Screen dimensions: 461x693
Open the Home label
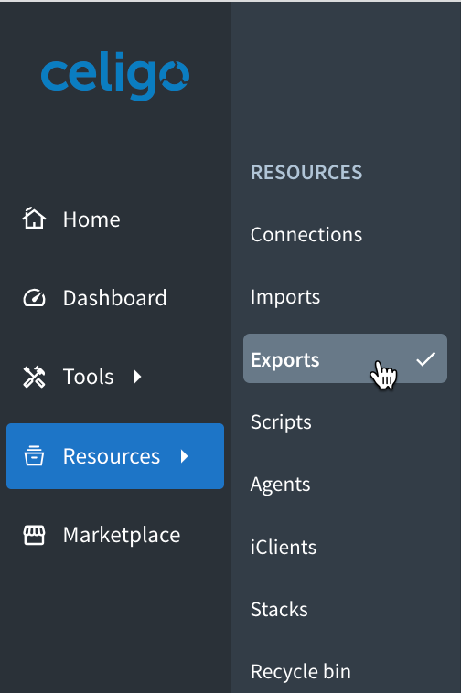click(x=91, y=219)
